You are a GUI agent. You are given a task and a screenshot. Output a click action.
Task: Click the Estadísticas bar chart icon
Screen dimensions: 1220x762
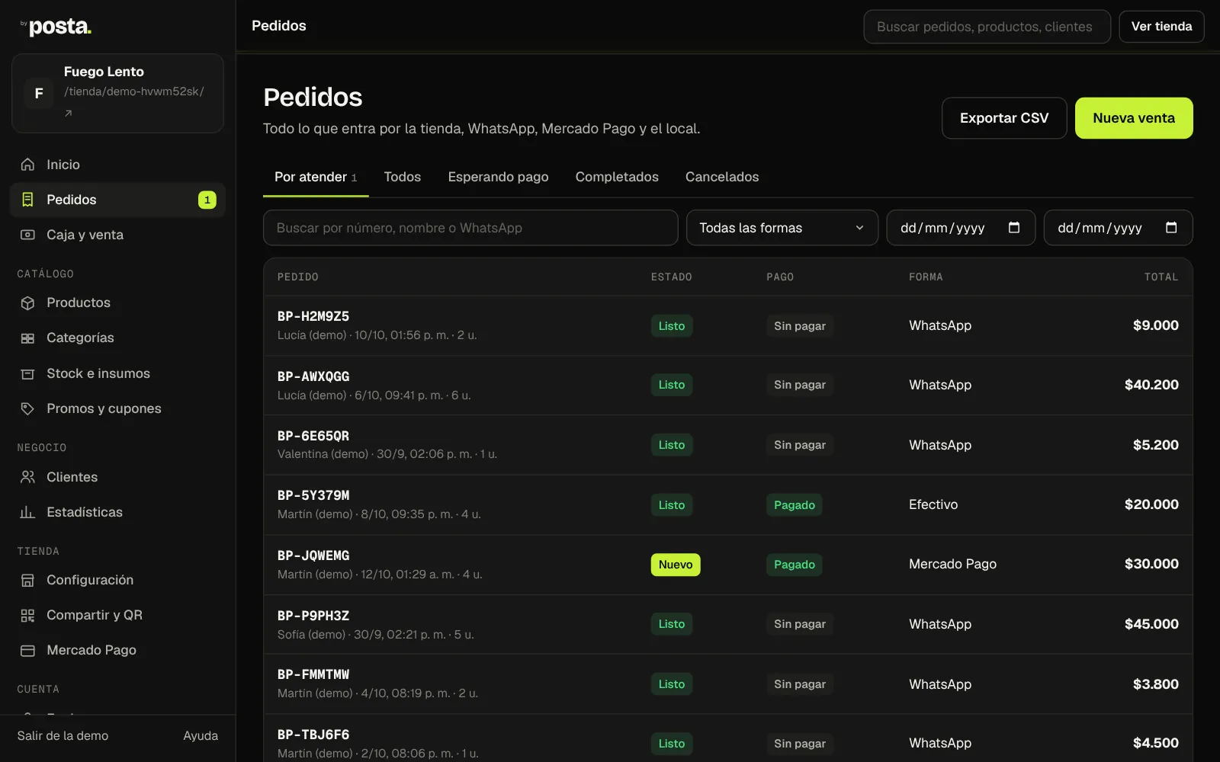coord(27,512)
